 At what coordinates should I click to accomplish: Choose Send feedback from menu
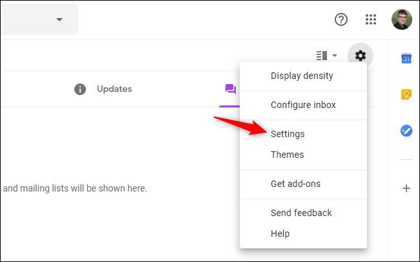pyautogui.click(x=301, y=213)
